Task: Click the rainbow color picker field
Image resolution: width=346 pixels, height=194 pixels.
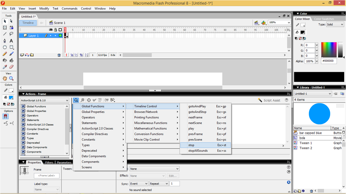Action: point(329,50)
